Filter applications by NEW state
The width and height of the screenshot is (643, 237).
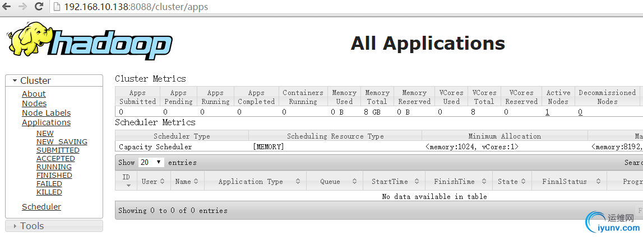[x=45, y=133]
